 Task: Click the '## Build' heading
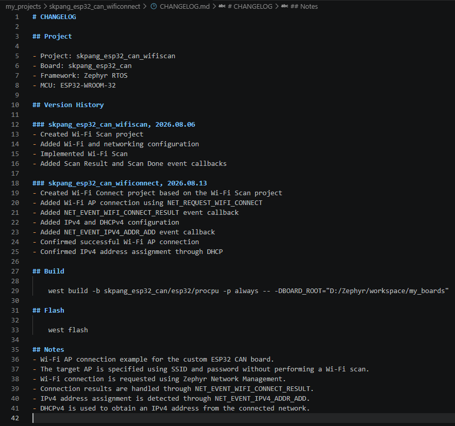pos(48,271)
